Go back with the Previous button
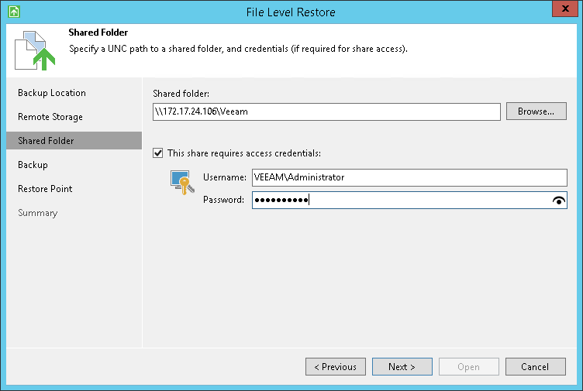This screenshot has height=391, width=583. click(x=336, y=367)
